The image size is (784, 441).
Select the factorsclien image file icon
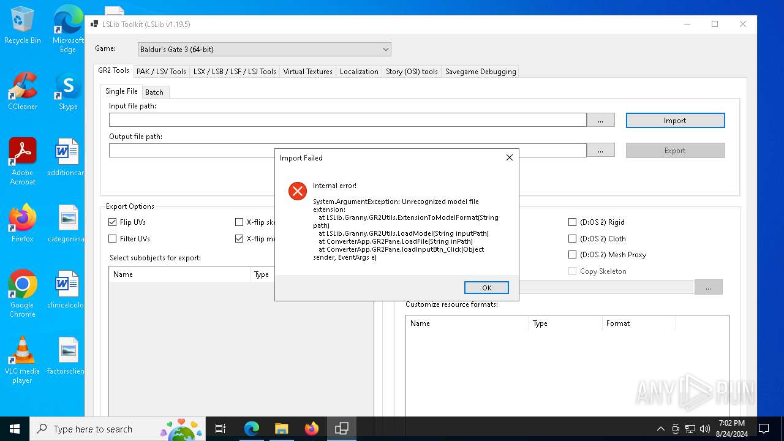click(x=67, y=356)
